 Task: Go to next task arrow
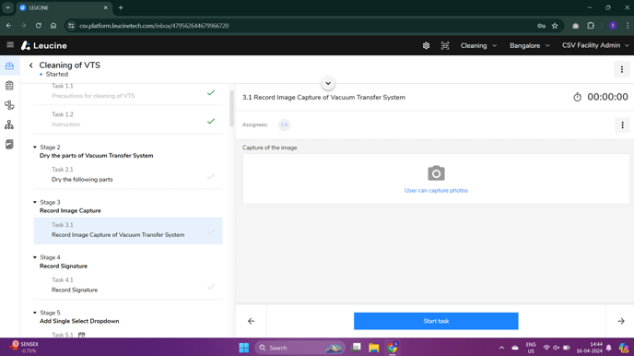[x=621, y=321]
